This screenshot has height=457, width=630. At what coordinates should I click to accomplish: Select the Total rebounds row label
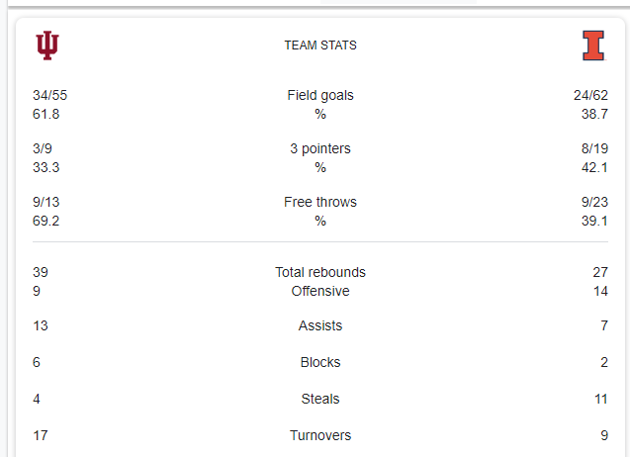coord(320,272)
